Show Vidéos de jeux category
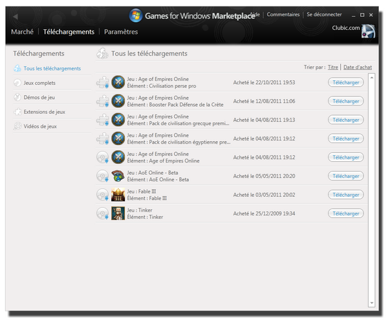 [x=40, y=126]
